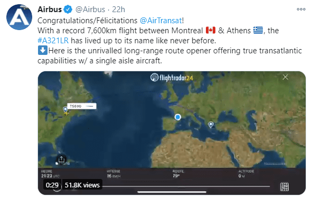
Task: Open the @Airbus handle
Action: pyautogui.click(x=90, y=10)
